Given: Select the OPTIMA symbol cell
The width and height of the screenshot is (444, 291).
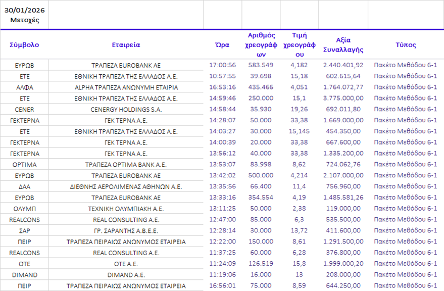Looking at the screenshot, I should click(x=24, y=165).
